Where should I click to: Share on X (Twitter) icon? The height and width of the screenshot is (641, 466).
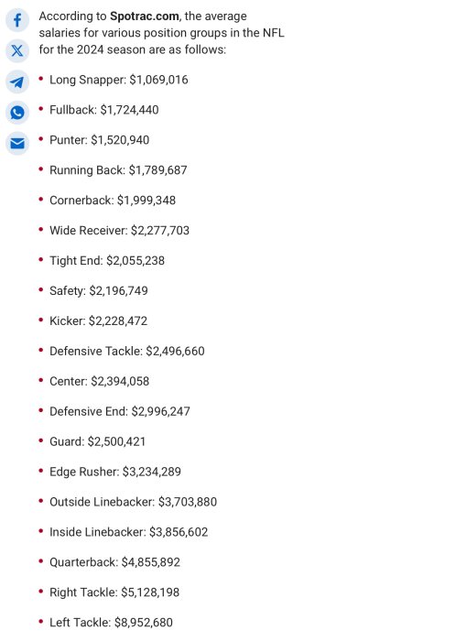17,51
